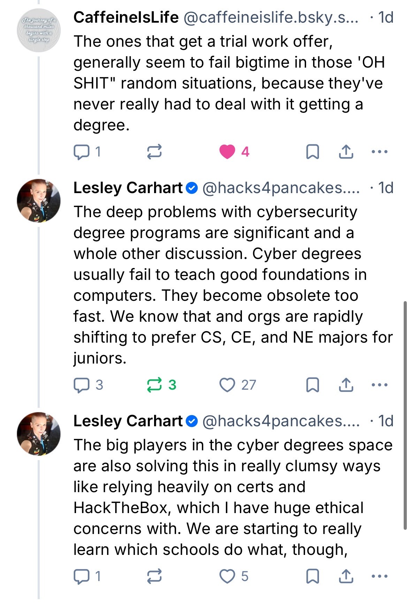Repost CaffeineIsLife's trial work post
Image resolution: width=411 pixels, height=603 pixels.
tap(154, 152)
